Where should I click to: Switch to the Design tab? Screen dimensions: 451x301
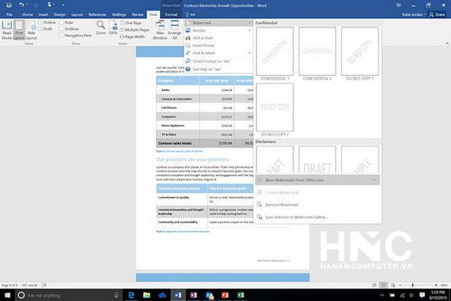click(x=60, y=14)
